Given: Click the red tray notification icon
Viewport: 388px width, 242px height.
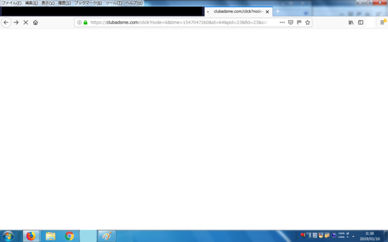Looking at the screenshot, I should (303, 235).
